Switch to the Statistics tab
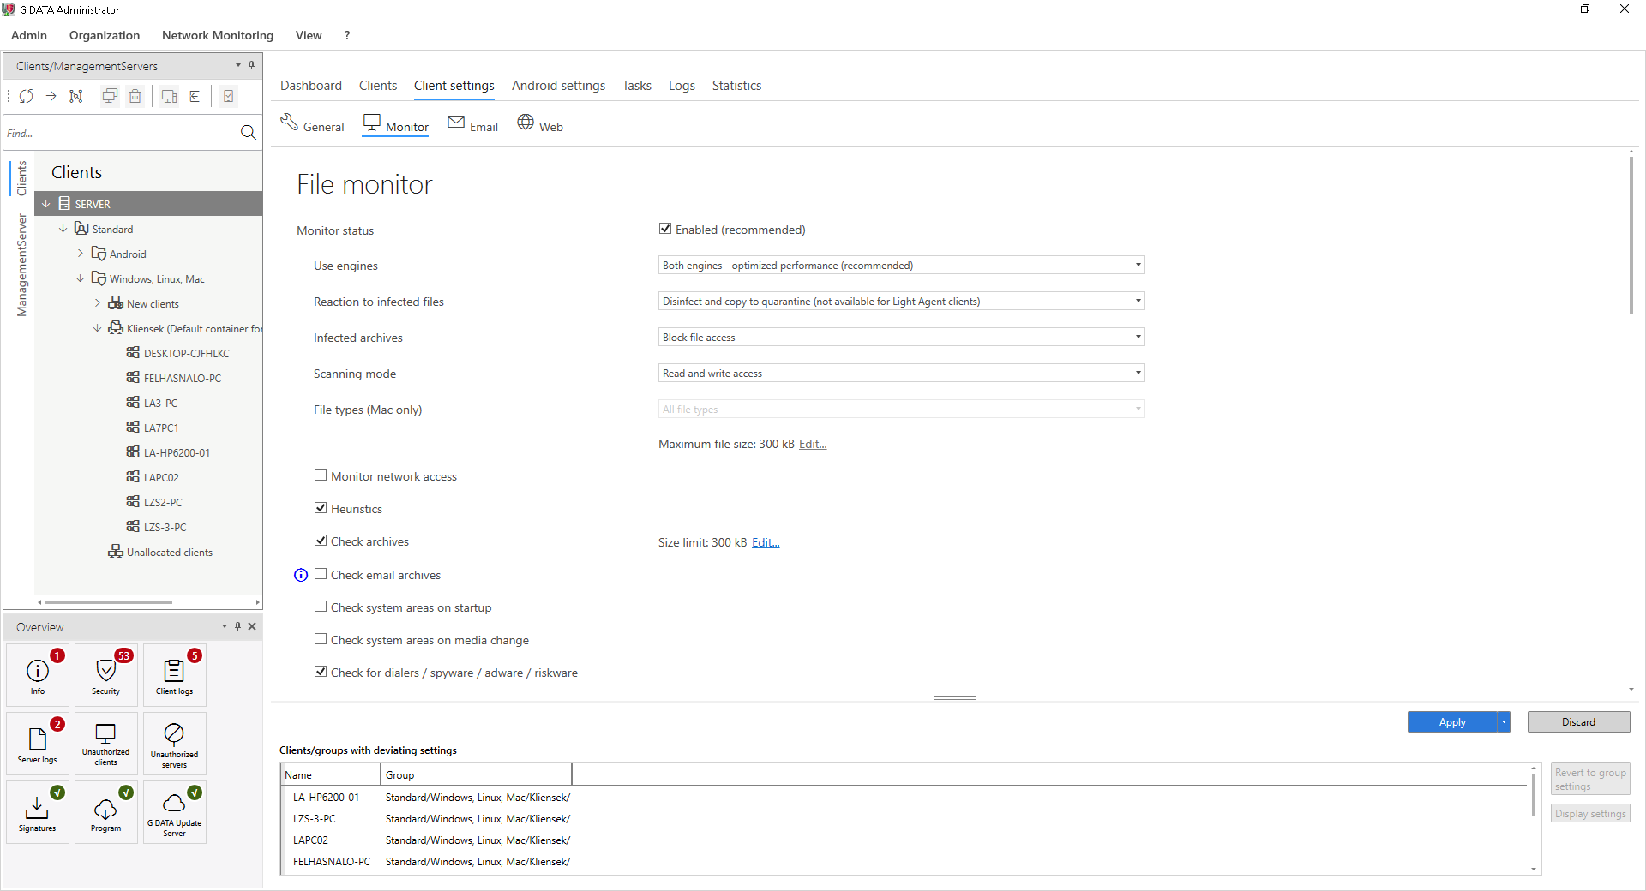 [x=736, y=86]
